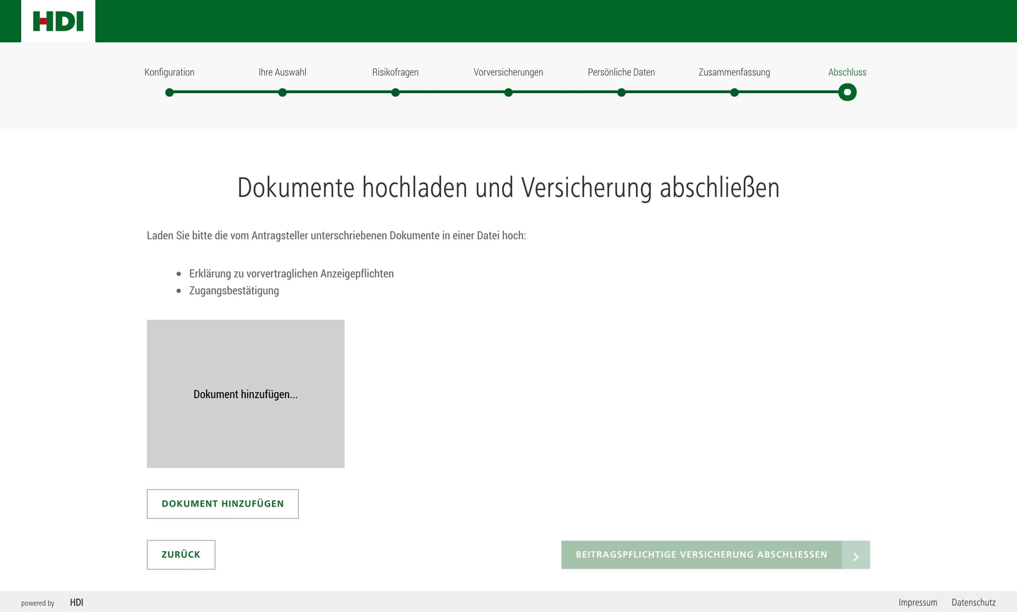Click the 'powered by' footer text
Image resolution: width=1017 pixels, height=612 pixels.
(38, 603)
